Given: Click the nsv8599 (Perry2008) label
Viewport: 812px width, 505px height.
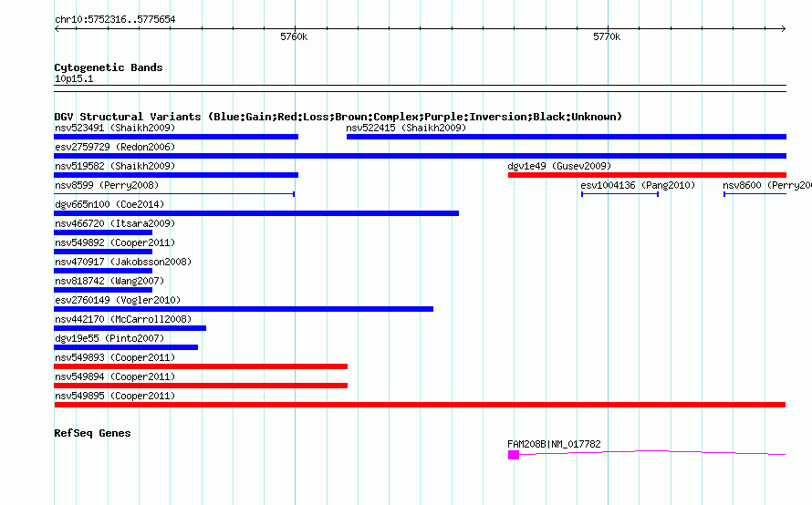Looking at the screenshot, I should click(x=107, y=185).
